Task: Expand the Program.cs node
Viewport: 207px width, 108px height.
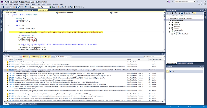Action: 170,32
